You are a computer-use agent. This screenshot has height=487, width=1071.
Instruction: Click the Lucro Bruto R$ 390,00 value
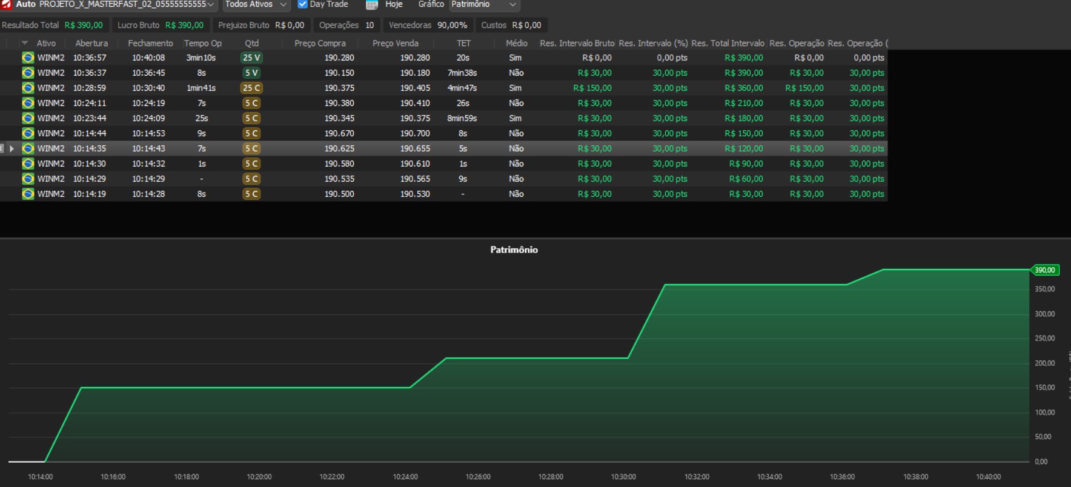pos(184,25)
